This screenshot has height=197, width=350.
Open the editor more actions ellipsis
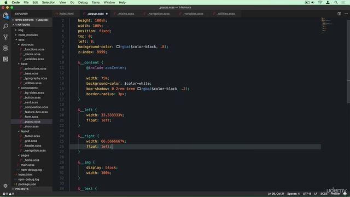pyautogui.click(x=346, y=14)
